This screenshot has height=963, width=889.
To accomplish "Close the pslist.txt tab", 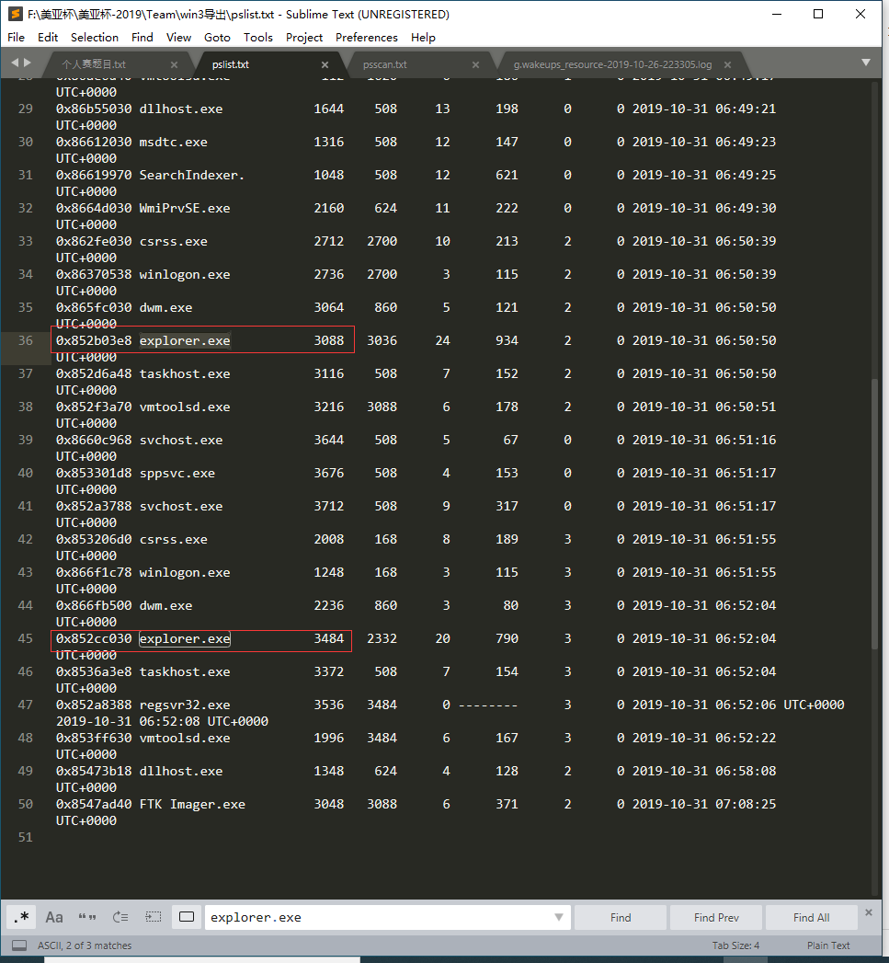I will tap(325, 64).
